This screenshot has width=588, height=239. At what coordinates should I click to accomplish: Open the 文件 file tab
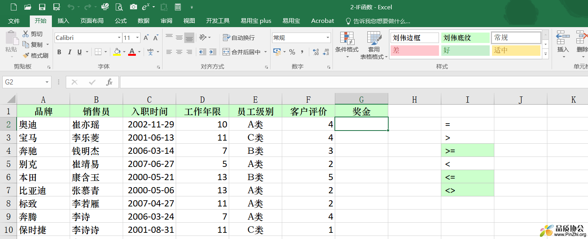tap(14, 21)
